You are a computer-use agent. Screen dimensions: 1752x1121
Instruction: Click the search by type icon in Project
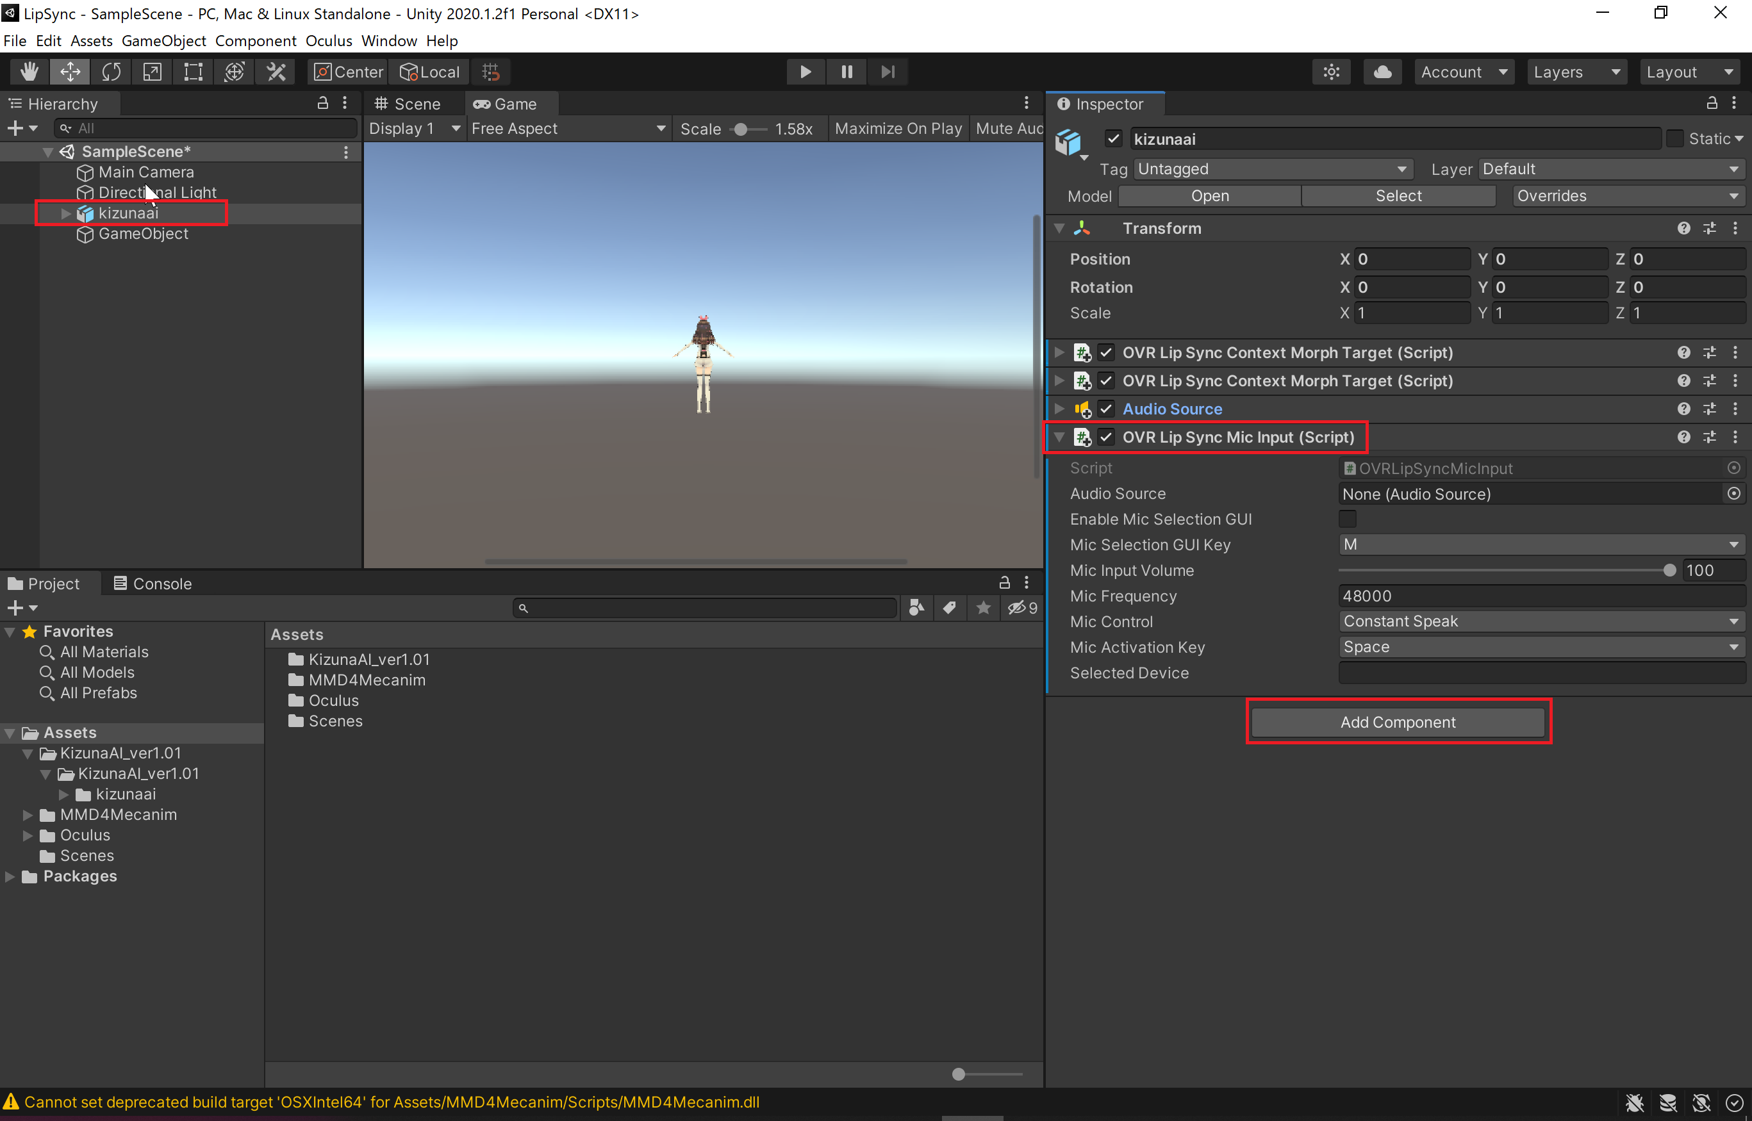click(x=917, y=608)
